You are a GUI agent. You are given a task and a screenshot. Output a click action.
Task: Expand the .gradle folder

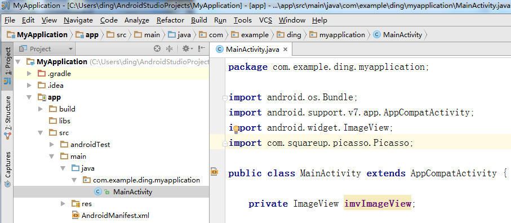coord(29,74)
